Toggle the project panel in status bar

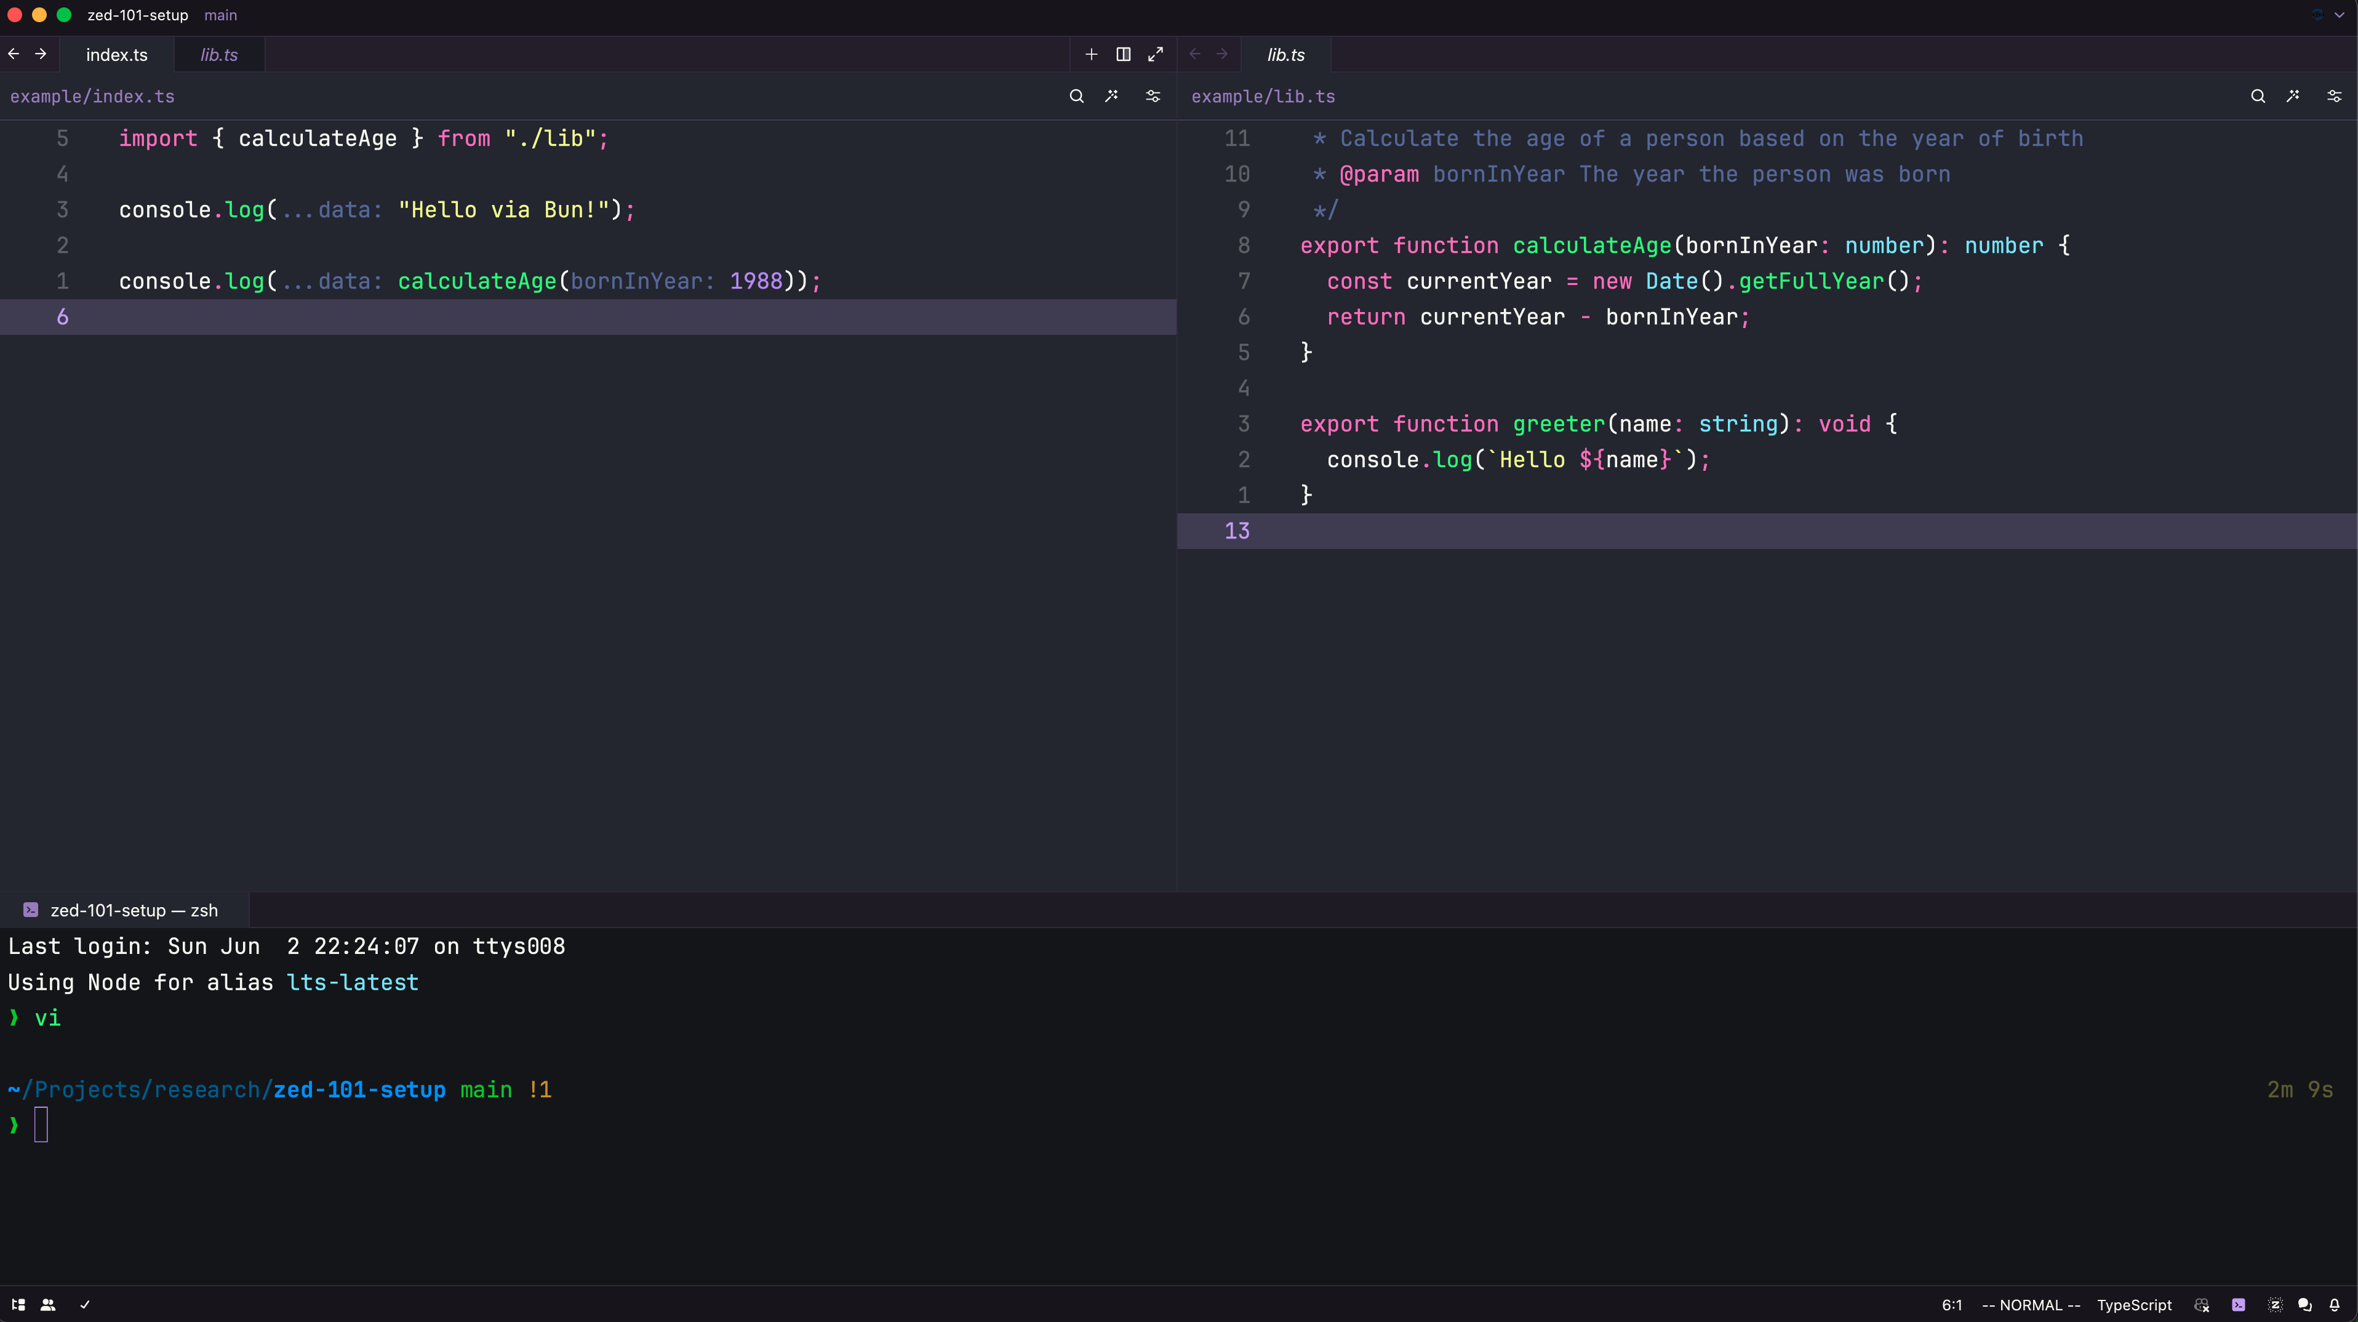(x=18, y=1305)
